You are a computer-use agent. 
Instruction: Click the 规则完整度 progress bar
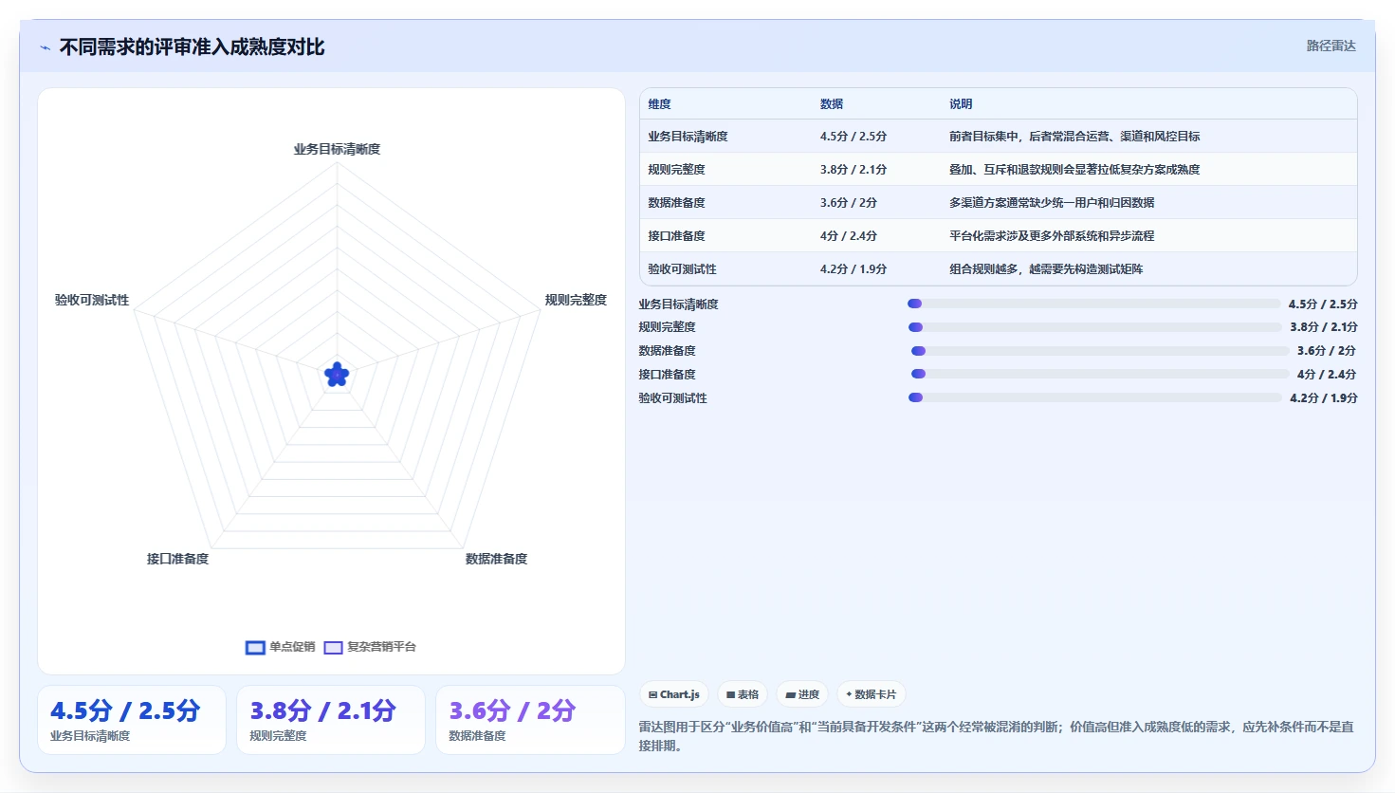[x=1094, y=327]
